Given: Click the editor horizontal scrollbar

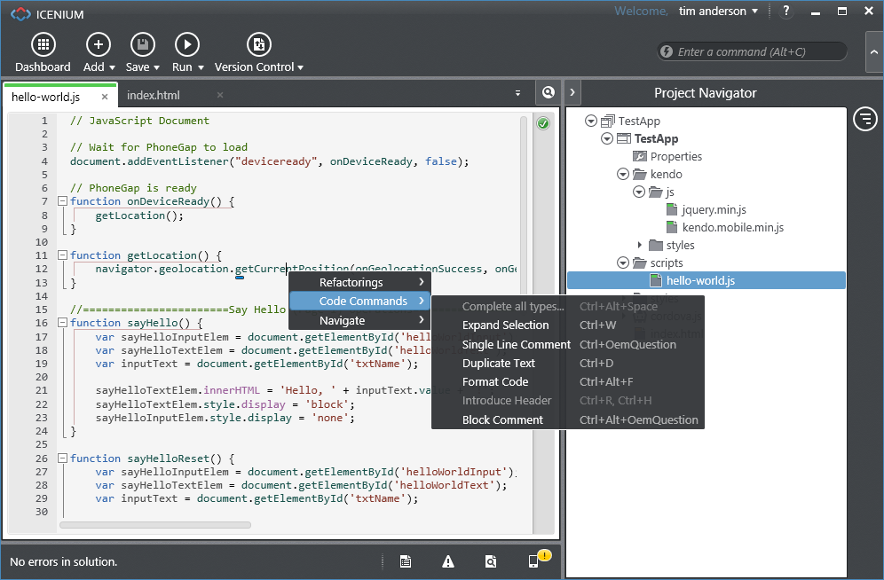Looking at the screenshot, I should [x=155, y=525].
